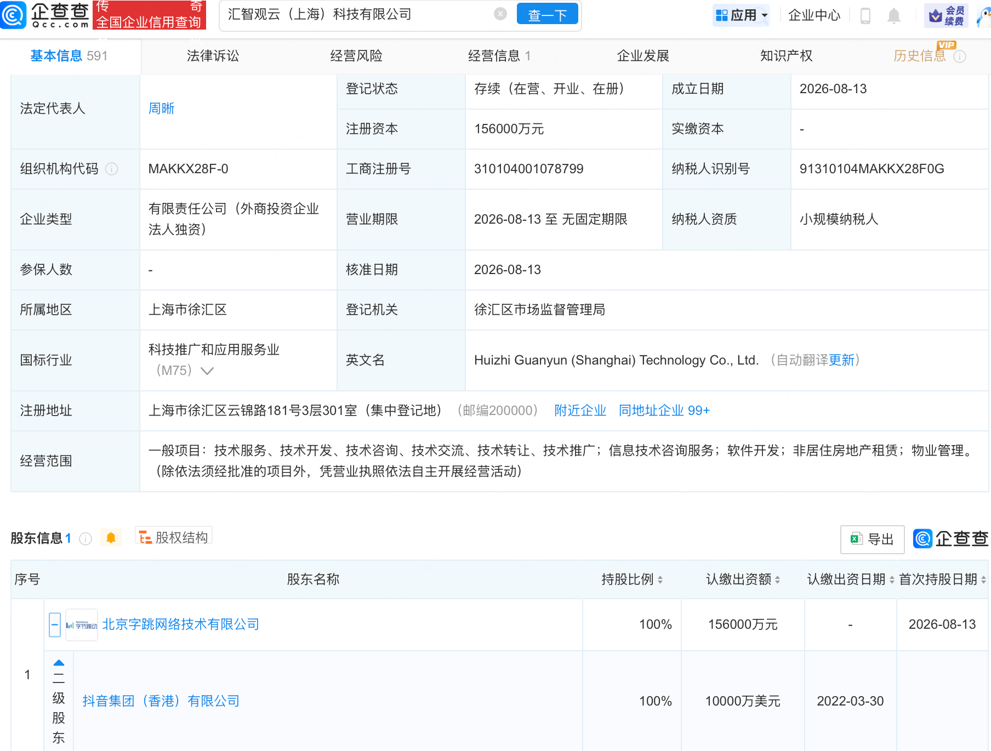Viewport: 991px width, 751px height.
Task: Click 更新 link for English name
Action: click(x=841, y=360)
